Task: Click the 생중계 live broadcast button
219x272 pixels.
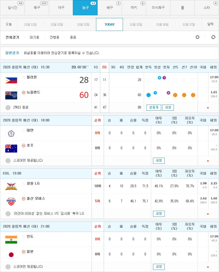Action: 154,108
